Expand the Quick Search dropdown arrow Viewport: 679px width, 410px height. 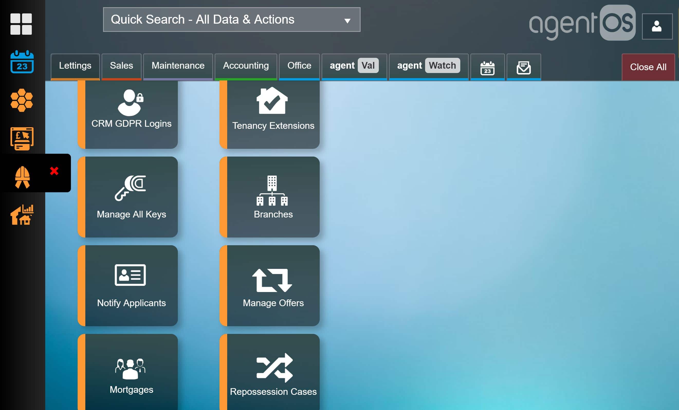click(x=347, y=21)
